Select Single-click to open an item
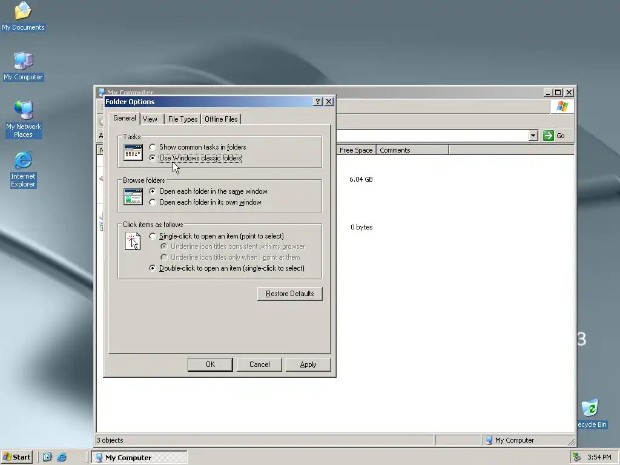This screenshot has width=620, height=465. pos(217,236)
